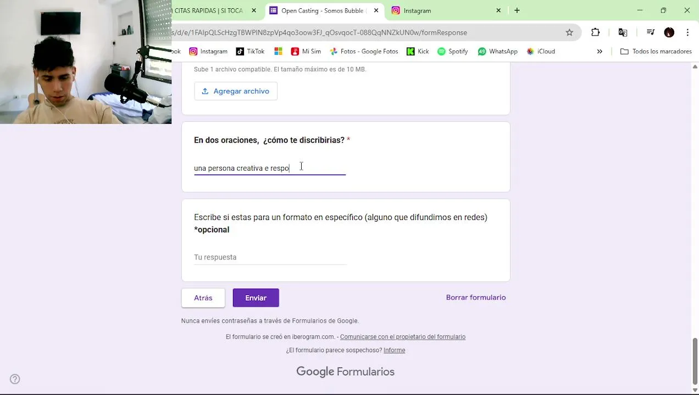The image size is (699, 395).
Task: Focus the ¿cómo te describirías? answer field
Action: coord(270,168)
